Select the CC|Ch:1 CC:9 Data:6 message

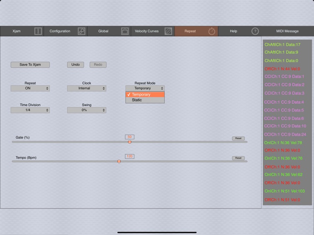click(x=284, y=118)
